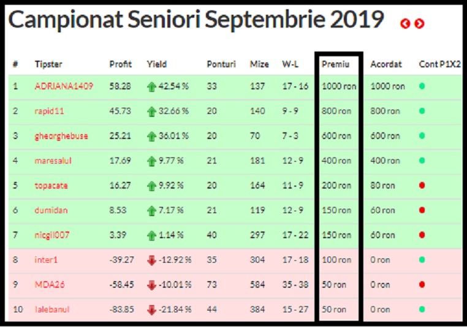
Task: Click the previous month red arrow icon
Action: 405,24
